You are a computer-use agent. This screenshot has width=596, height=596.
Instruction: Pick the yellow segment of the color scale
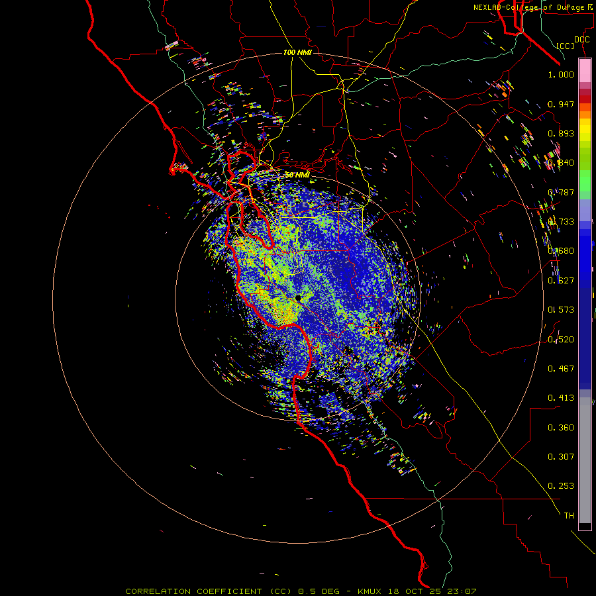[x=585, y=130]
